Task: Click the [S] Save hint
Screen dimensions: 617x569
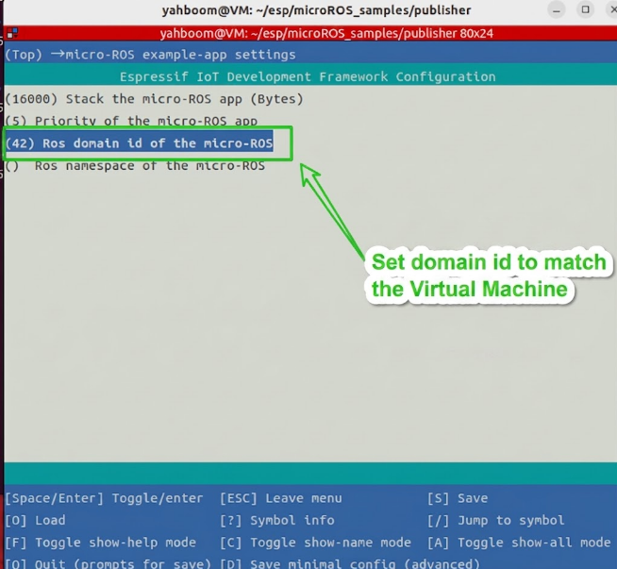Action: coord(458,498)
